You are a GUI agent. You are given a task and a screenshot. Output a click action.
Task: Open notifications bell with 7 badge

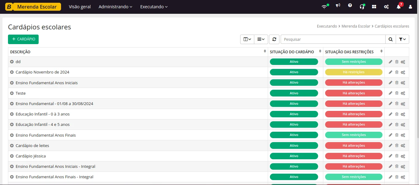click(399, 6)
